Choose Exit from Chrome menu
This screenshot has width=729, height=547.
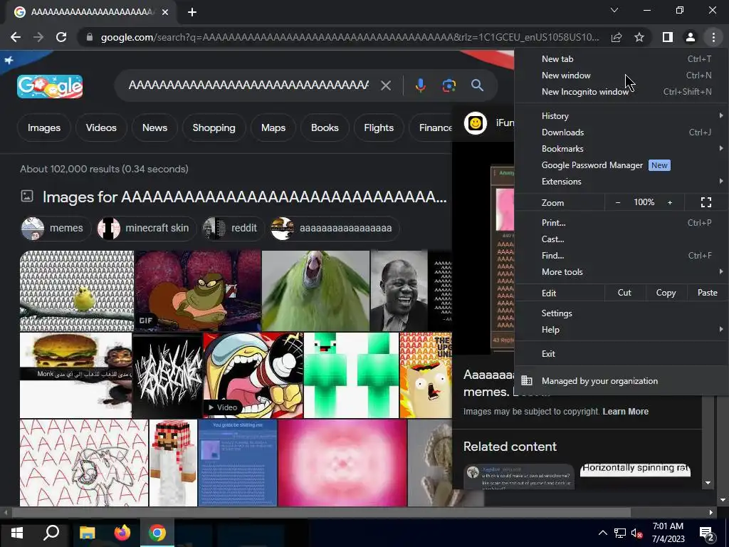(x=621, y=353)
